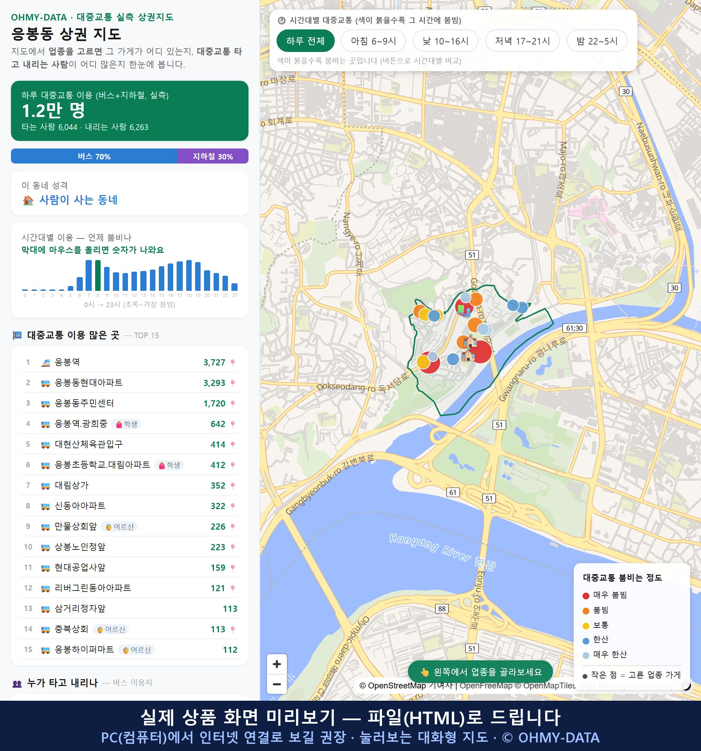Image resolution: width=701 pixels, height=751 pixels.
Task: Click the value 3,727 for 응봉역
Action: click(214, 363)
